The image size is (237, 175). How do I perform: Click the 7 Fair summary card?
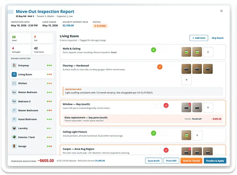pos(43,38)
